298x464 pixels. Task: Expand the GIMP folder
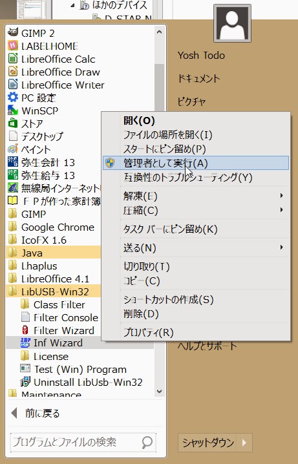[x=53, y=214]
